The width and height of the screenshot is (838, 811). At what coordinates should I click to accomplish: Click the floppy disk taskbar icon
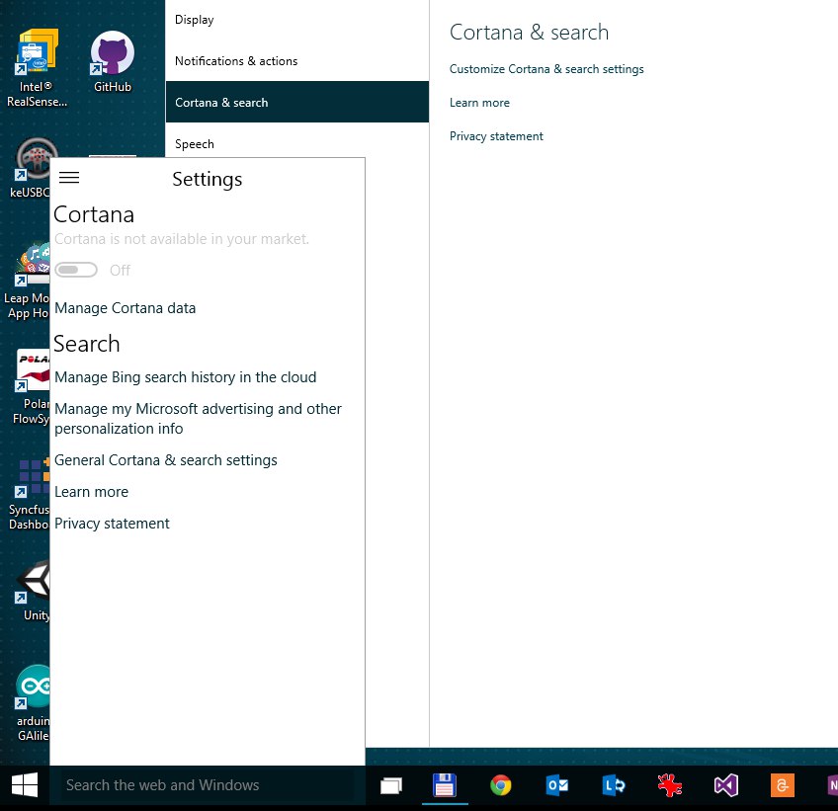(445, 785)
